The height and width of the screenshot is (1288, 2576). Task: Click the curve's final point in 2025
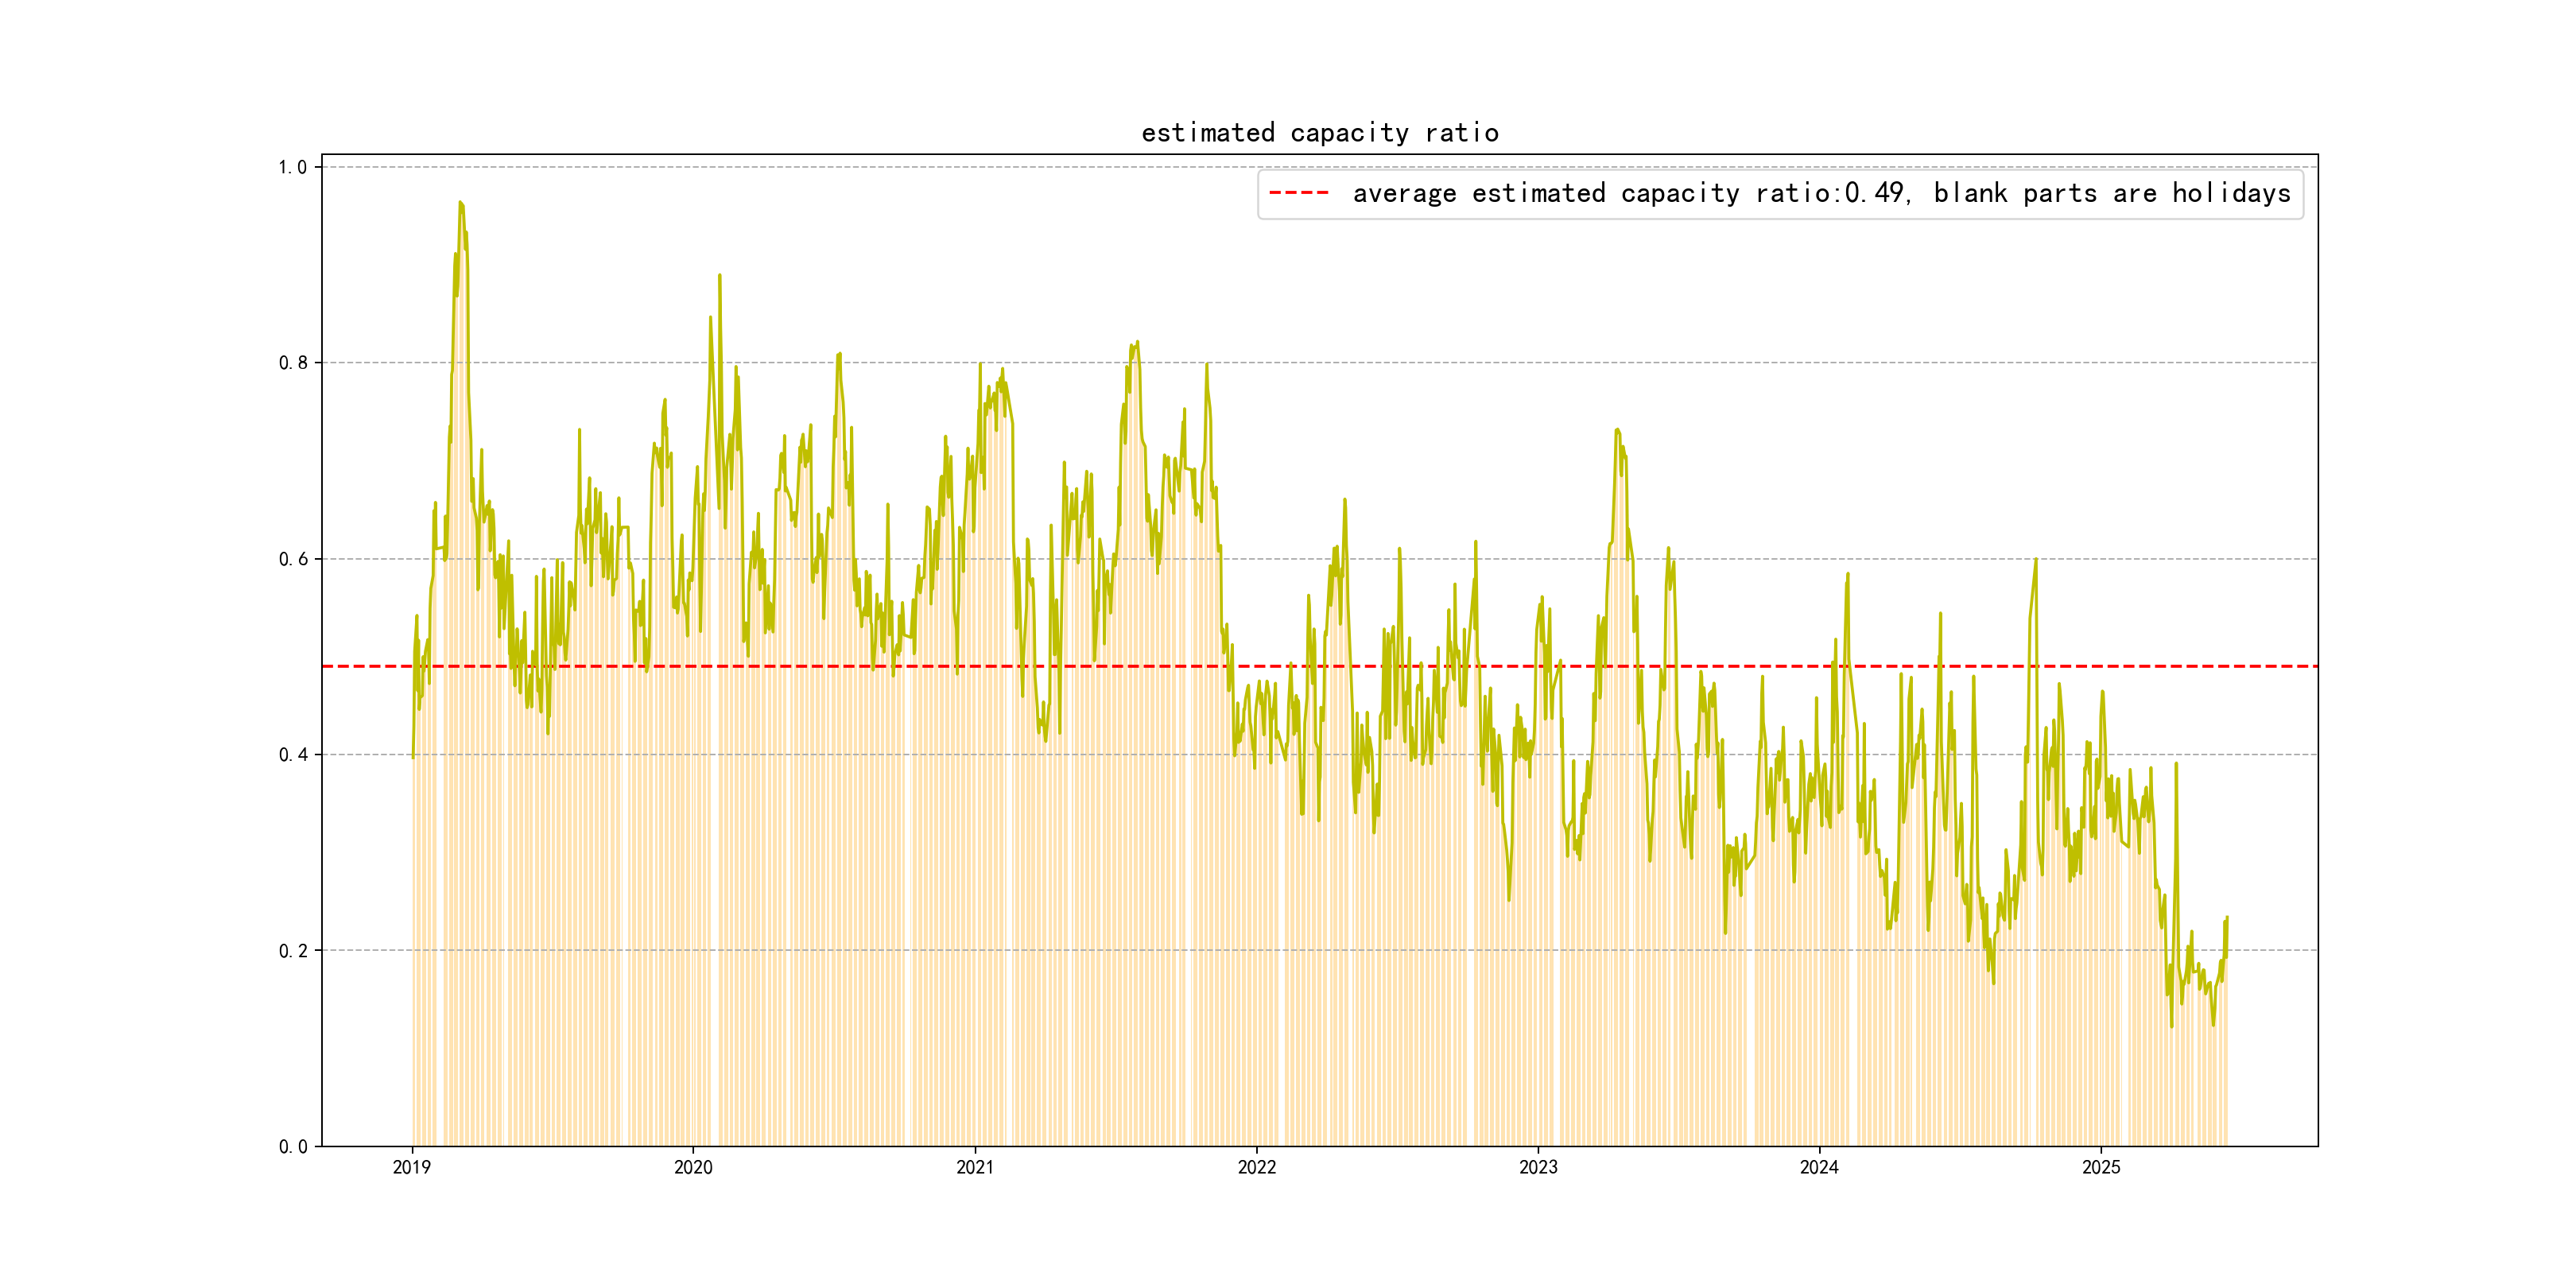(x=2227, y=918)
